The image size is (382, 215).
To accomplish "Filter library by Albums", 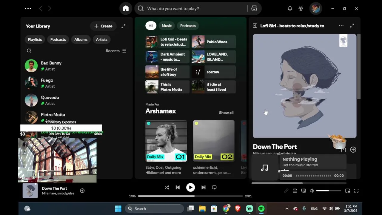I will 81,39.
